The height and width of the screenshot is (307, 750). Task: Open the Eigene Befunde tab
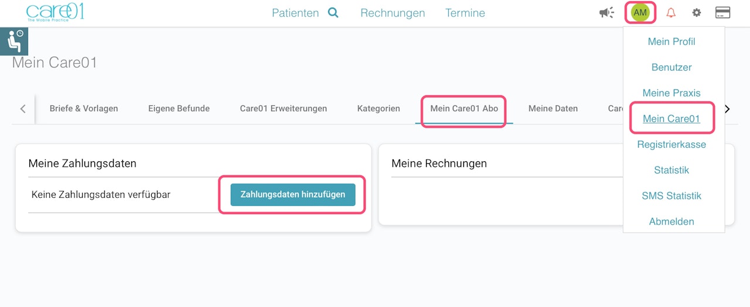coord(179,108)
